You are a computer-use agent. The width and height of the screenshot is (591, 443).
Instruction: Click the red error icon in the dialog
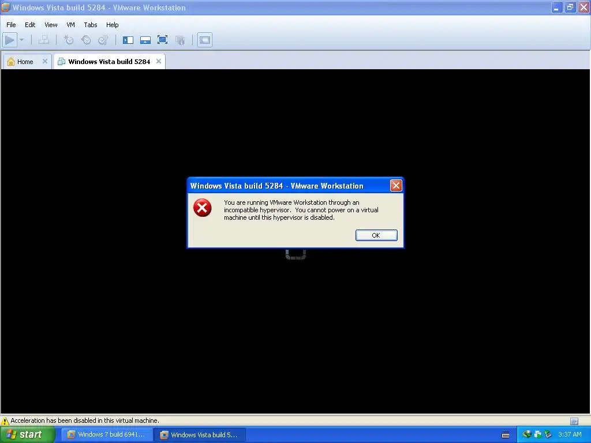tap(203, 208)
